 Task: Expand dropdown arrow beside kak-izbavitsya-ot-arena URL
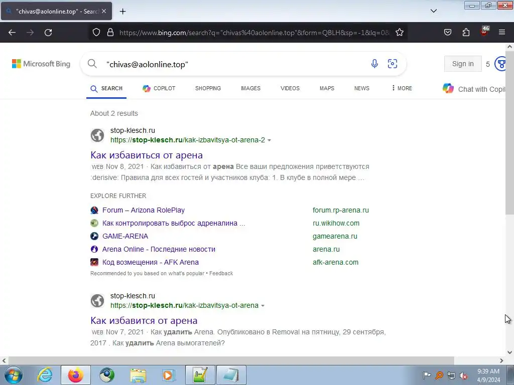tap(263, 306)
